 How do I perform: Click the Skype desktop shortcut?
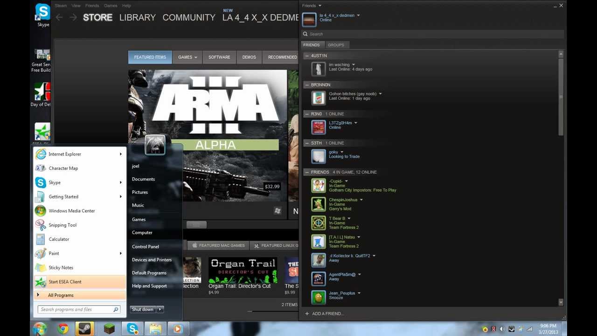click(42, 15)
